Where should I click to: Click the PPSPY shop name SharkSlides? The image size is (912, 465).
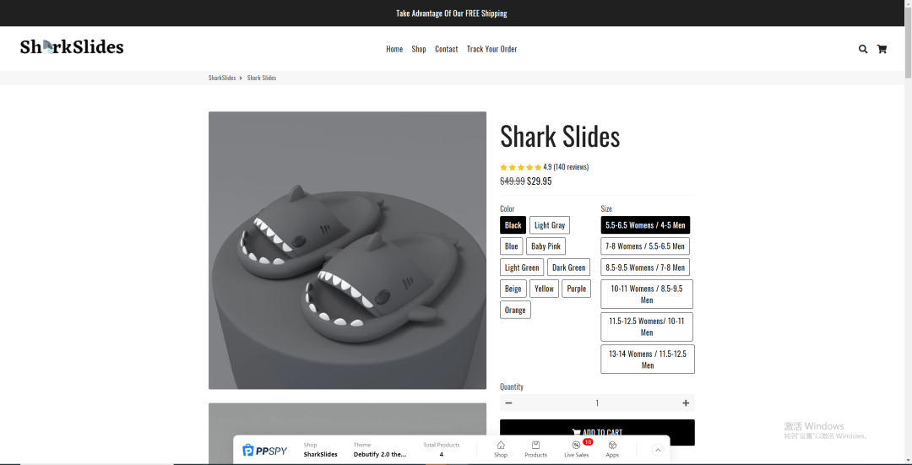(x=321, y=455)
